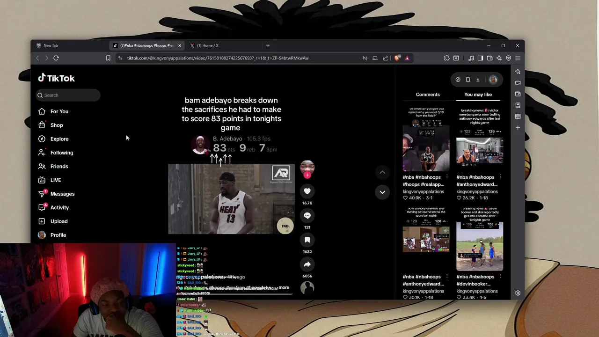This screenshot has height=337, width=599.
Task: Go to previous video with up chevron
Action: (382, 172)
